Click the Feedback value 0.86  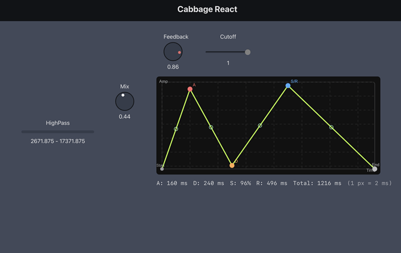click(x=173, y=67)
